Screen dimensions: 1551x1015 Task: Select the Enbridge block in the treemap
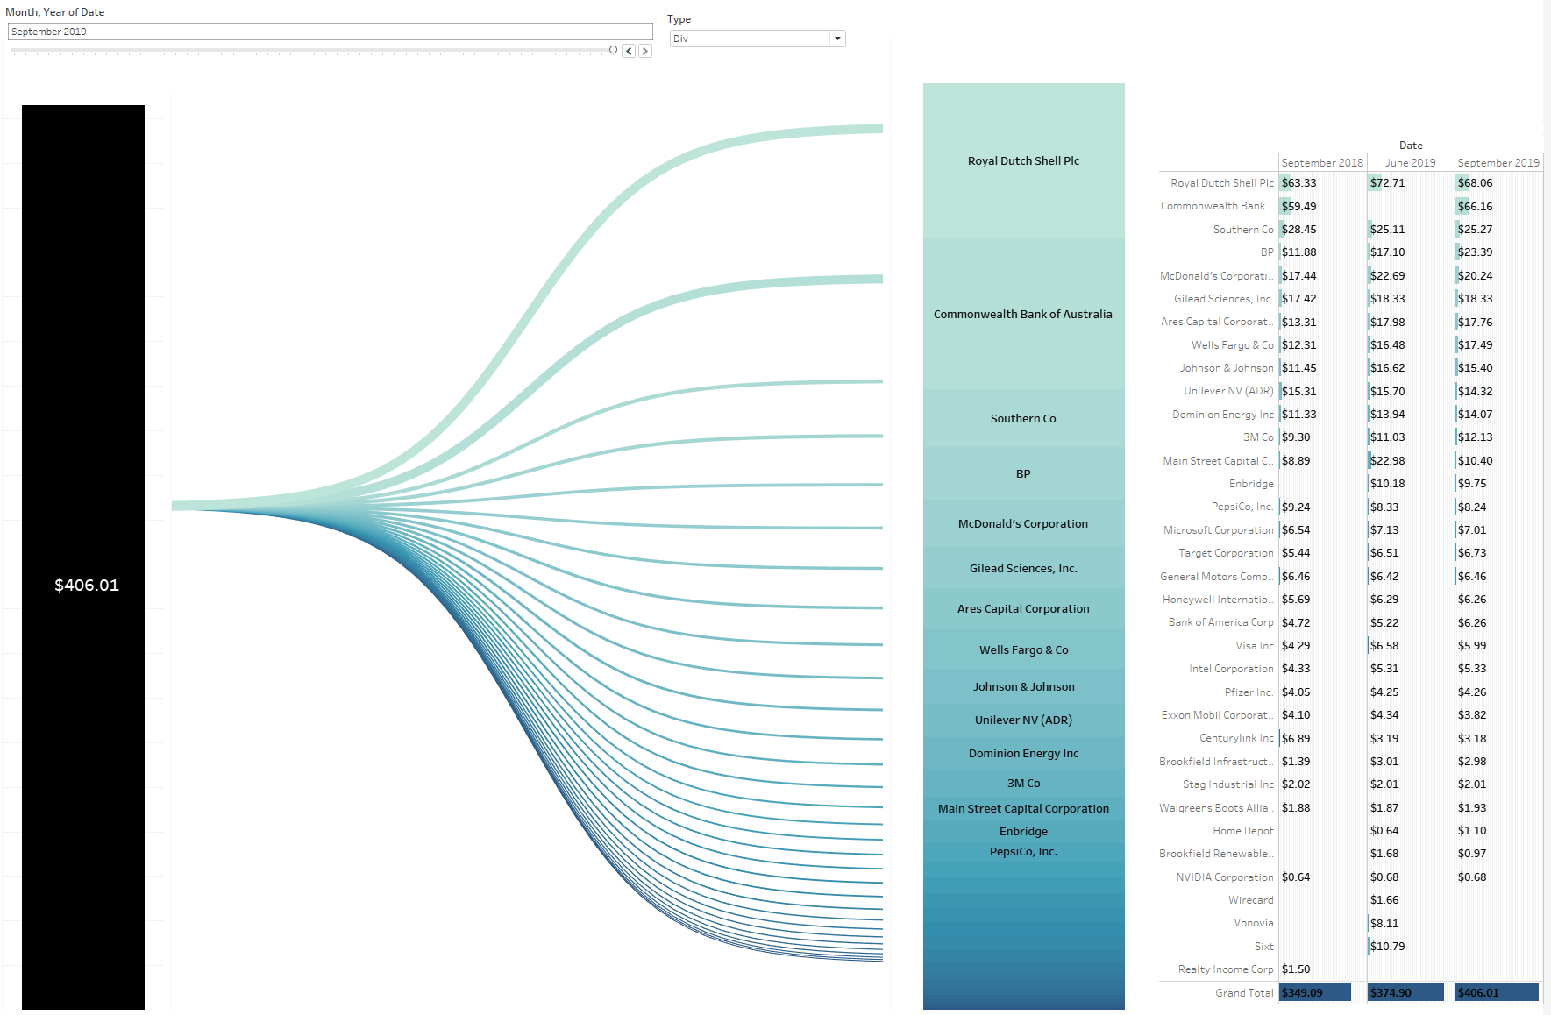click(1024, 831)
